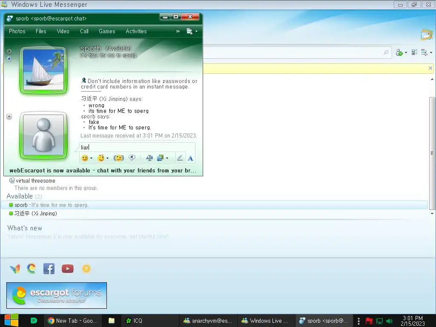Click the voice clip speech-bubble icon
436x327 pixels.
pos(132,158)
